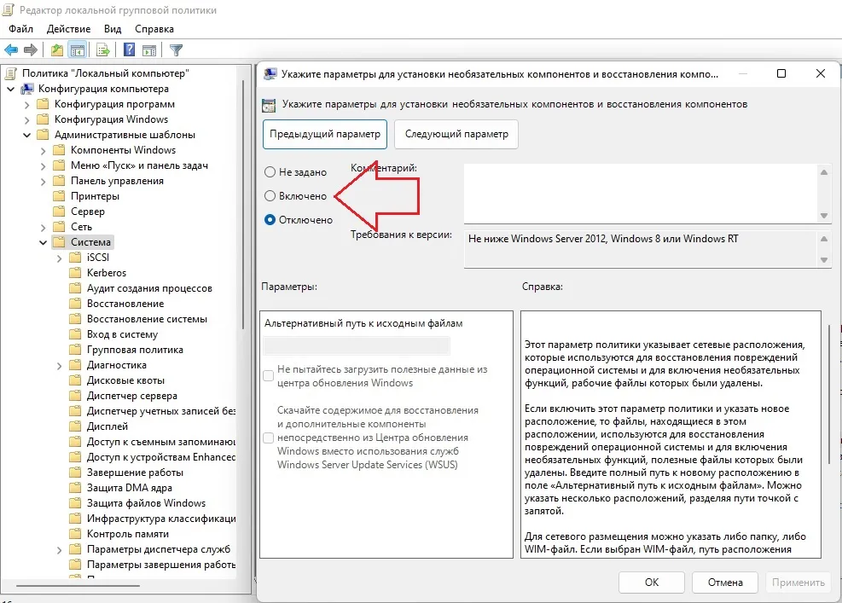Viewport: 842px width, 603px height.
Task: Maximize the policy settings dialog
Action: 781,73
